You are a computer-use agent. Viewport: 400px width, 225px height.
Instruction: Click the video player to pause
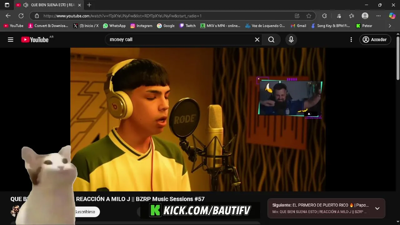[197, 119]
